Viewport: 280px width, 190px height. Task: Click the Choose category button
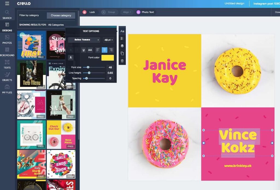pyautogui.click(x=61, y=15)
